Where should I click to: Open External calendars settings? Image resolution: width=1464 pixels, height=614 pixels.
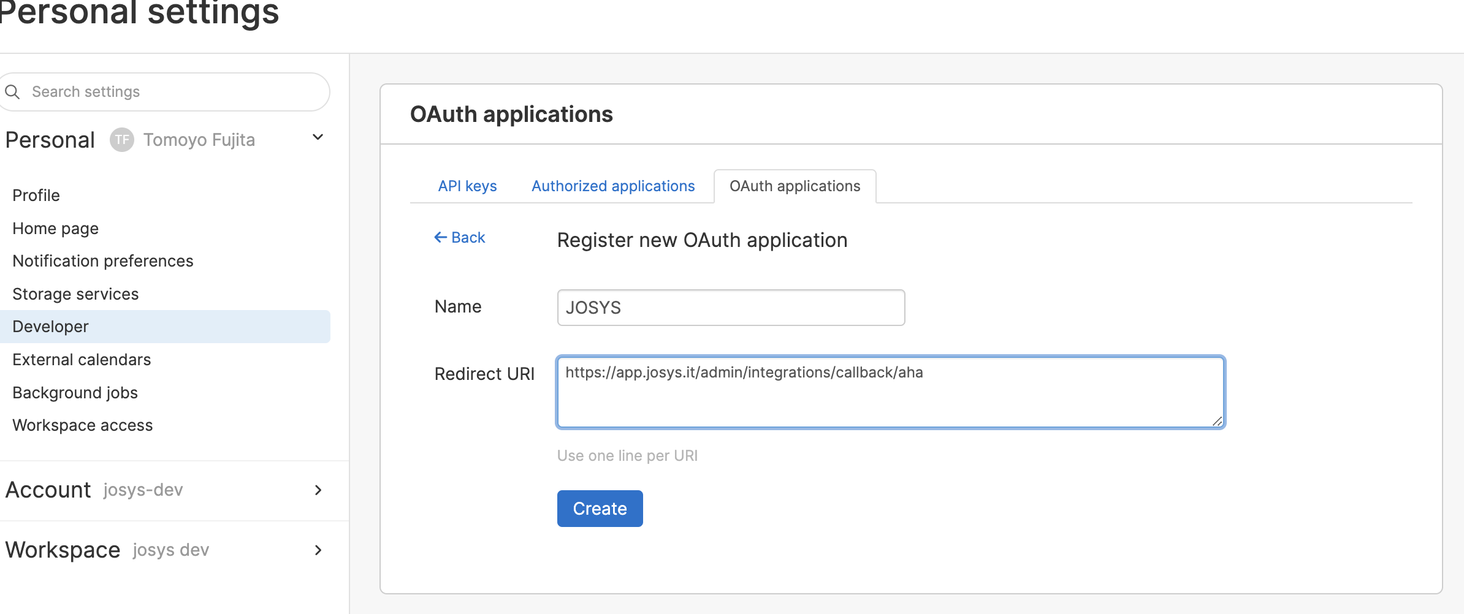(82, 360)
